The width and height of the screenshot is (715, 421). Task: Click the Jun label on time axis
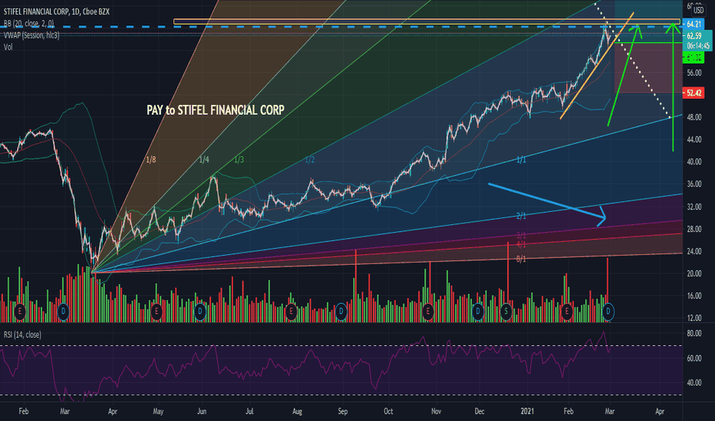tap(202, 412)
